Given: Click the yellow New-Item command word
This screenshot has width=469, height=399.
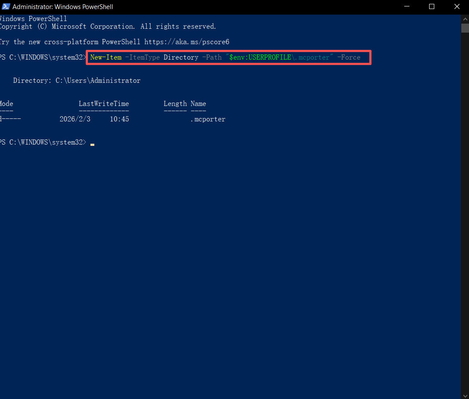Looking at the screenshot, I should coord(105,57).
